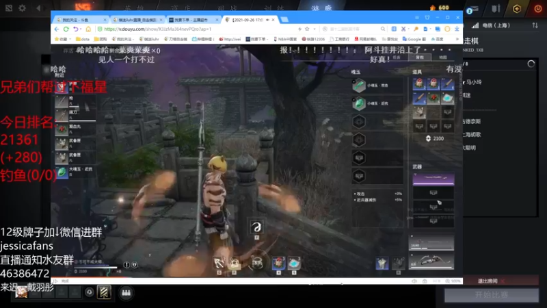
Task: Open the Dota settings gear icon
Action: coord(23,8)
